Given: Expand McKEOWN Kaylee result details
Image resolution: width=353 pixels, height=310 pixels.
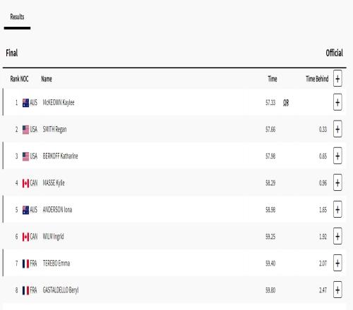Looking at the screenshot, I should coord(337,102).
